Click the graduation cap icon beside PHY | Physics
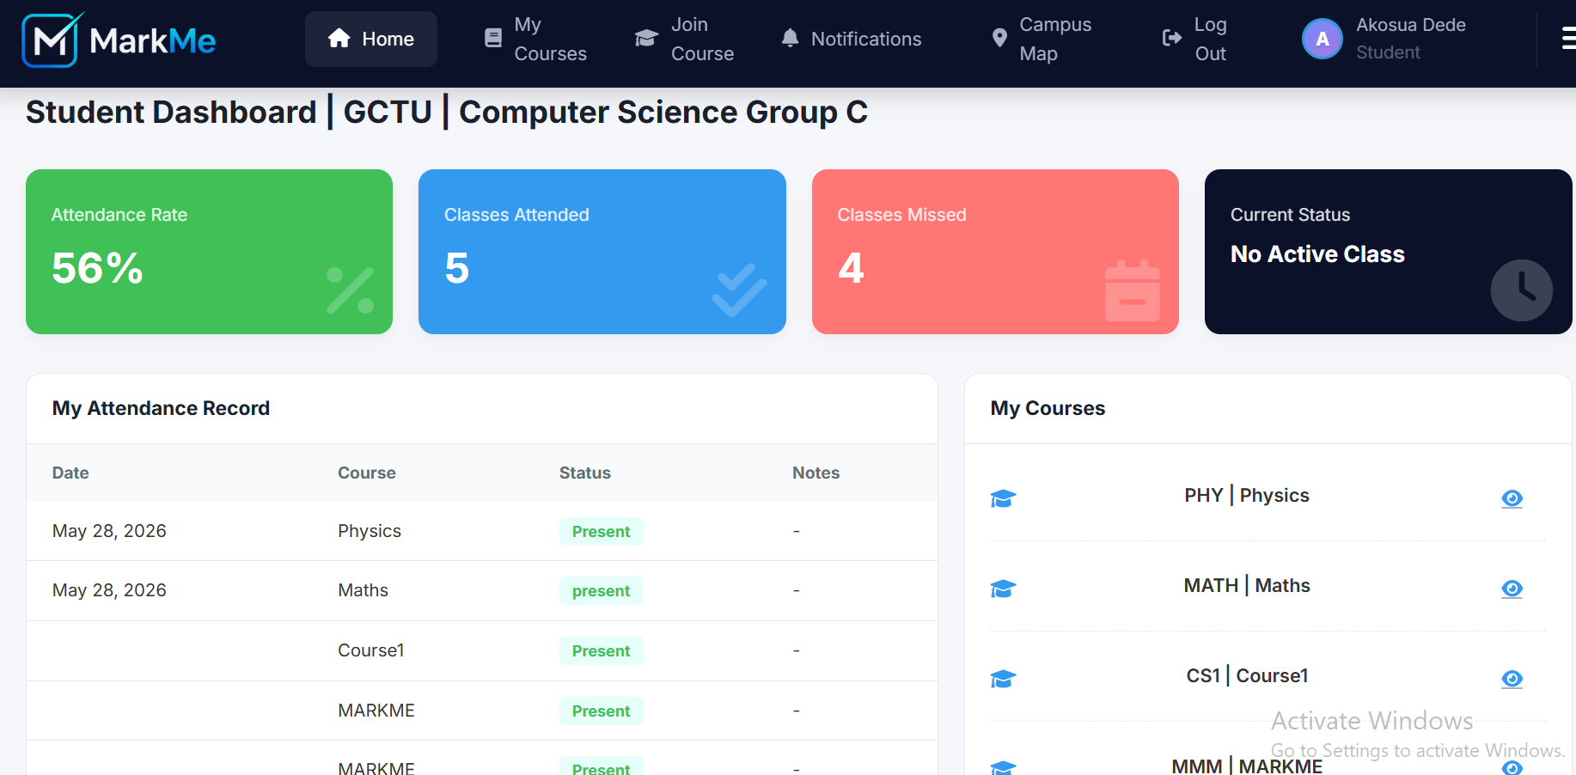This screenshot has width=1576, height=775. point(1003,498)
